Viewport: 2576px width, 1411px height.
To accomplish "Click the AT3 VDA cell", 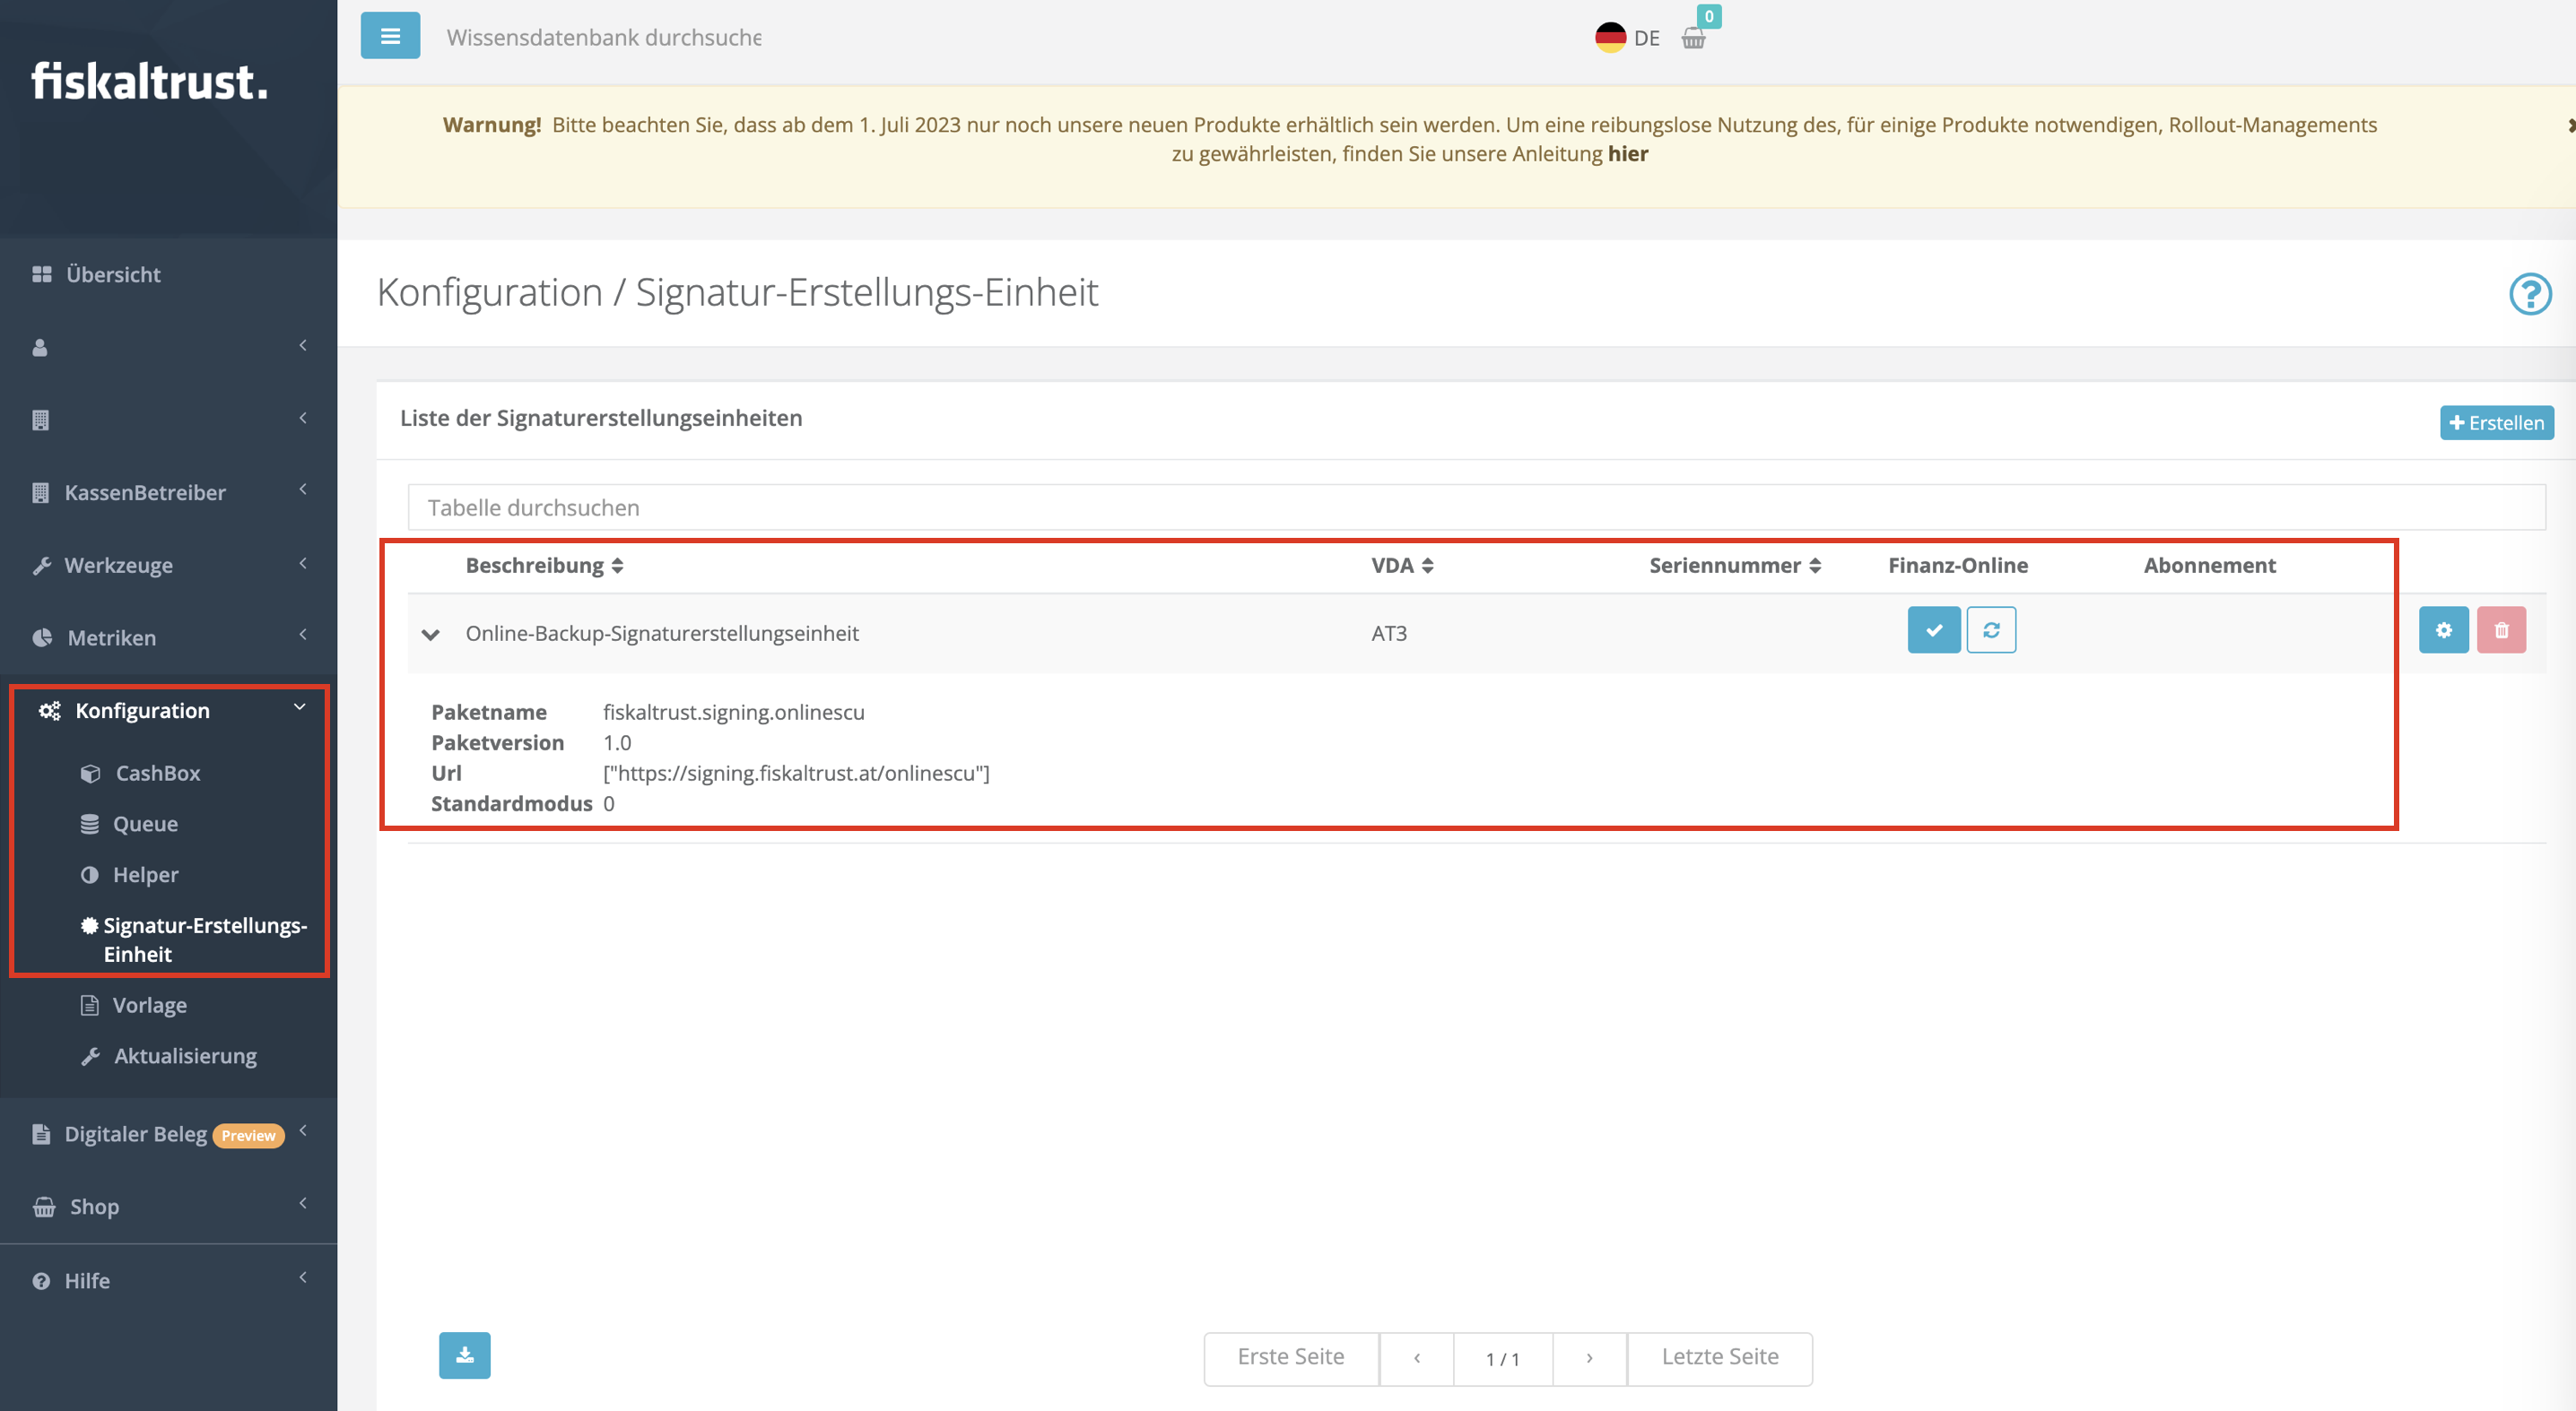I will (1389, 634).
